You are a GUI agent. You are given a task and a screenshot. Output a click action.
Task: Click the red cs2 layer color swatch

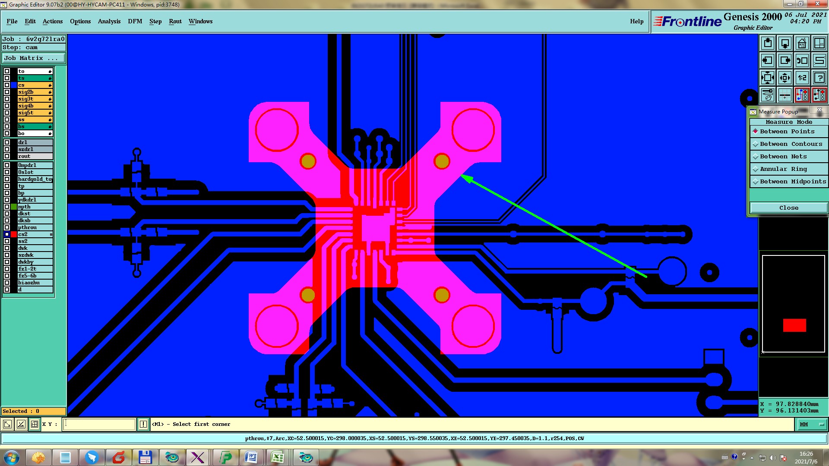point(14,234)
